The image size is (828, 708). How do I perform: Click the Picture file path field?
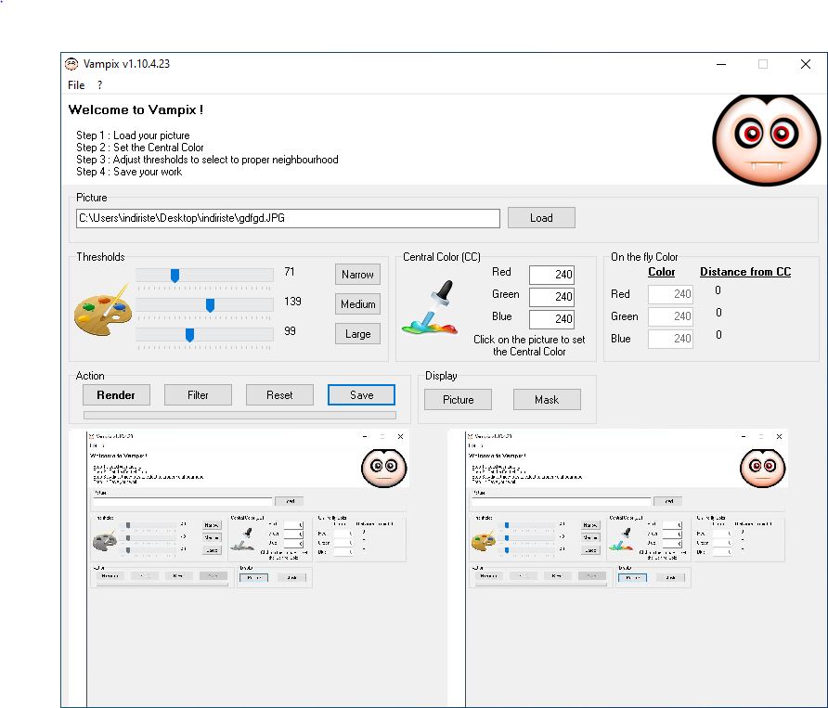click(288, 218)
